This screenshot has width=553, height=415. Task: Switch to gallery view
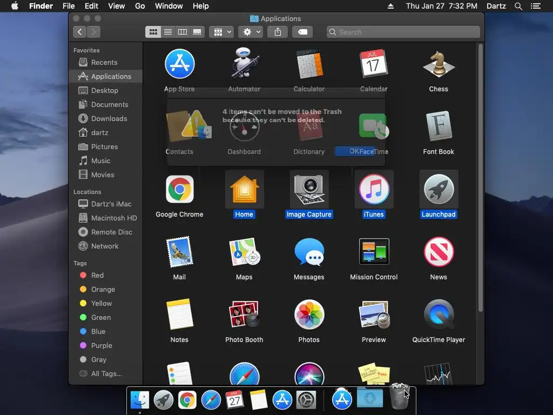pyautogui.click(x=197, y=32)
